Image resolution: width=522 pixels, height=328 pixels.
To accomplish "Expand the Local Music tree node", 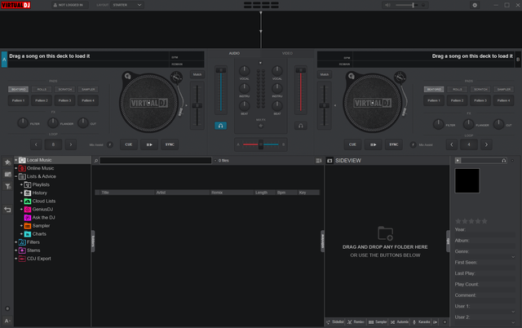I will point(16,160).
